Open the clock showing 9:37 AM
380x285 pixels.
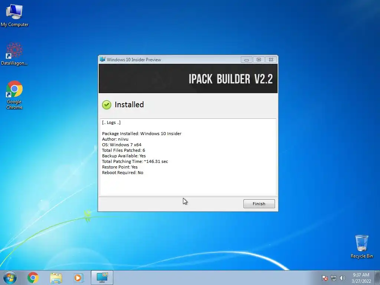361,278
